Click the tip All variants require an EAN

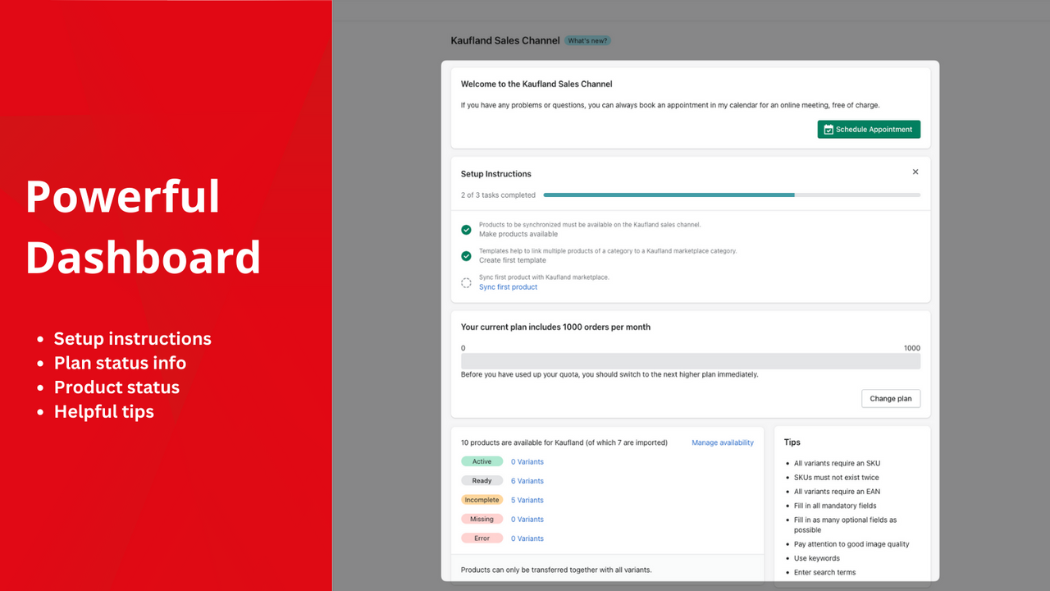[837, 492]
